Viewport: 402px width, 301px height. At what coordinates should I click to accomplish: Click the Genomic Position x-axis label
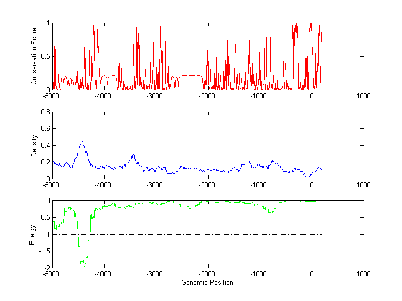coord(207,283)
